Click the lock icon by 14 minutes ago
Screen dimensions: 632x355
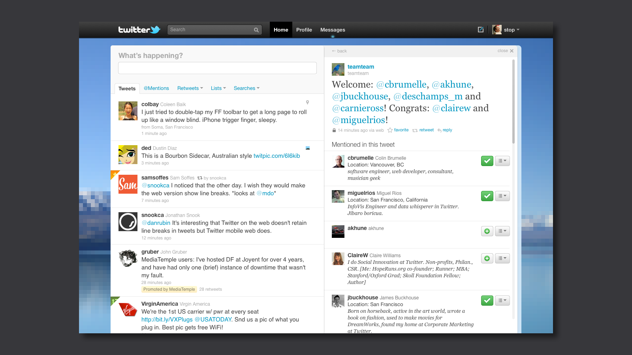coord(334,130)
